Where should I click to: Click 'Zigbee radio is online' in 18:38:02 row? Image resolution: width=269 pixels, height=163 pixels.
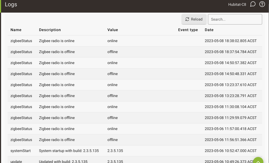[57, 41]
